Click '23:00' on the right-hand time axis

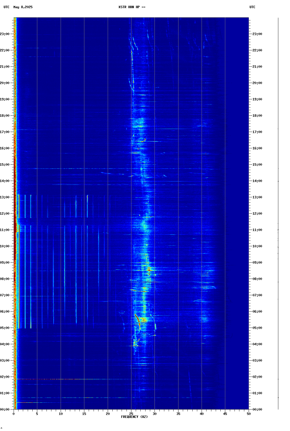pyautogui.click(x=257, y=34)
